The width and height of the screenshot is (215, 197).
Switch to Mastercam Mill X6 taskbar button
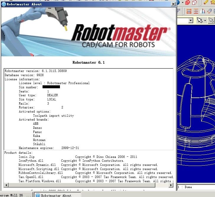[16, 195]
